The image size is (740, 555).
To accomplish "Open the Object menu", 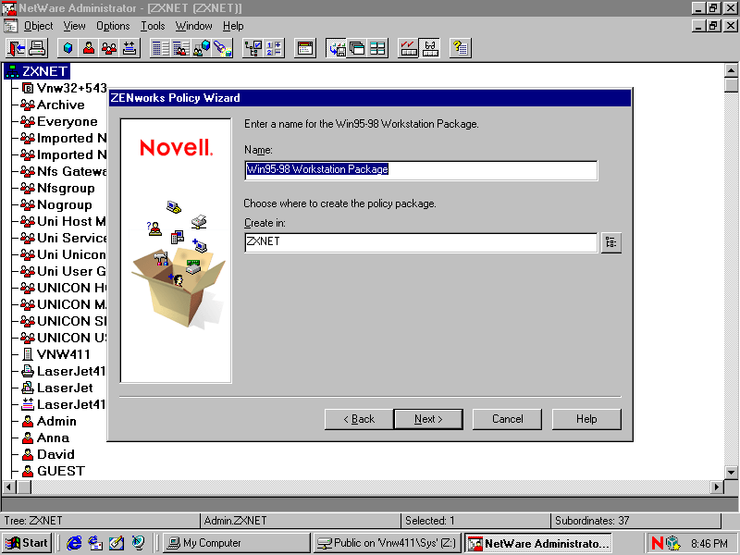I will [38, 26].
